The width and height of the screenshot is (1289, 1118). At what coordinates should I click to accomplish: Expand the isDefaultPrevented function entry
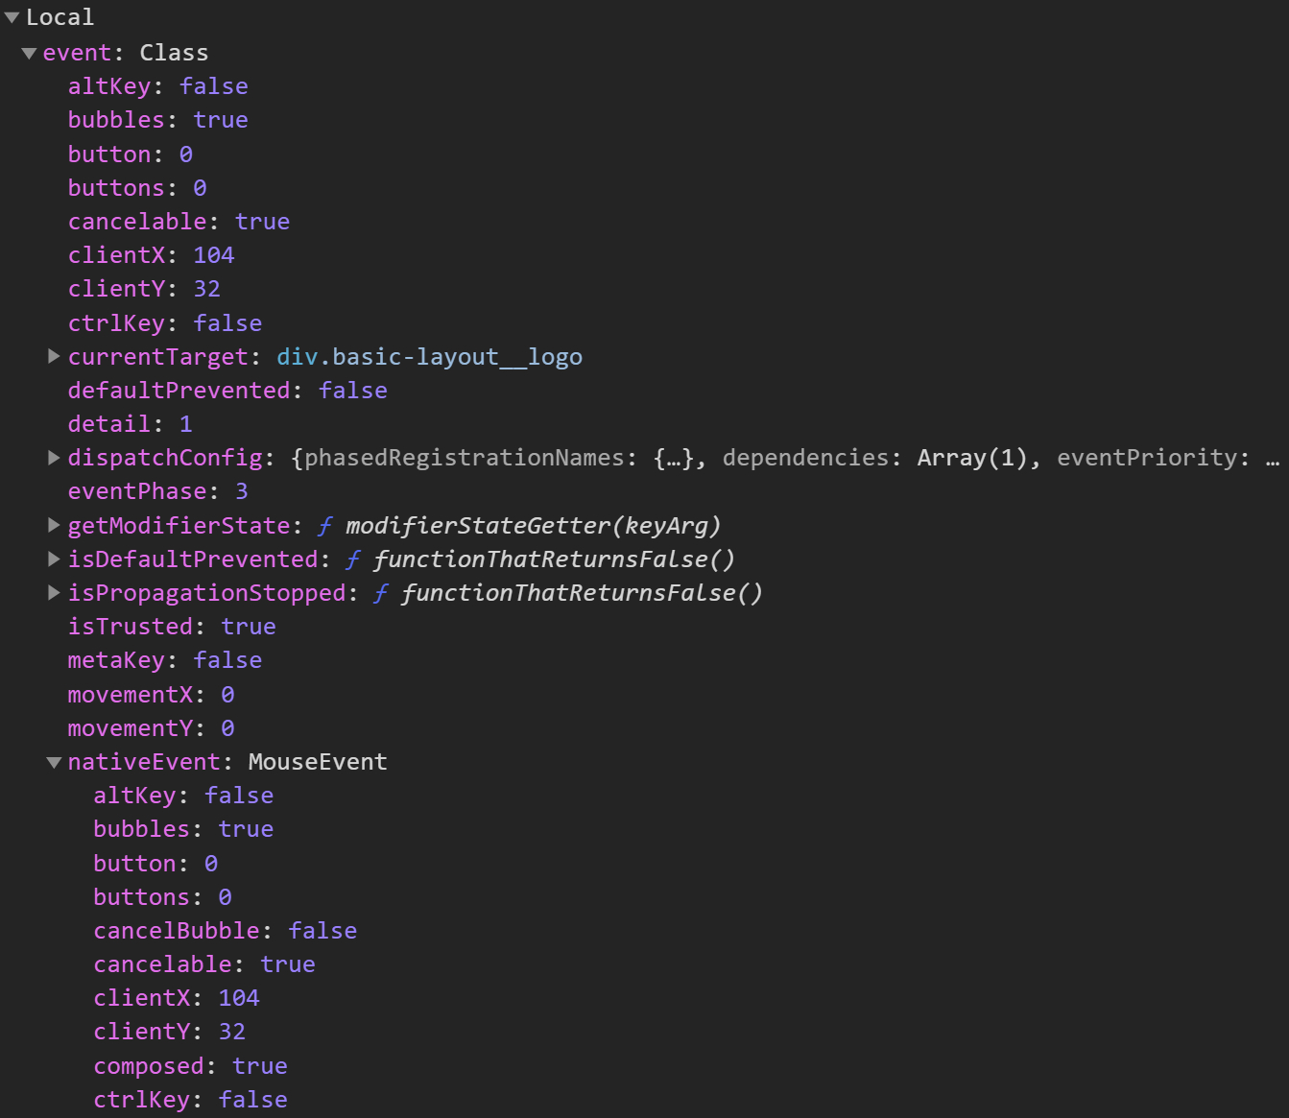click(55, 559)
